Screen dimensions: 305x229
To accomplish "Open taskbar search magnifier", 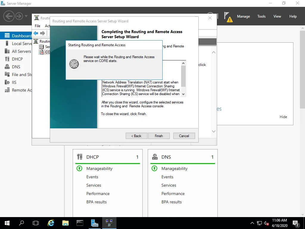I will [21, 223].
